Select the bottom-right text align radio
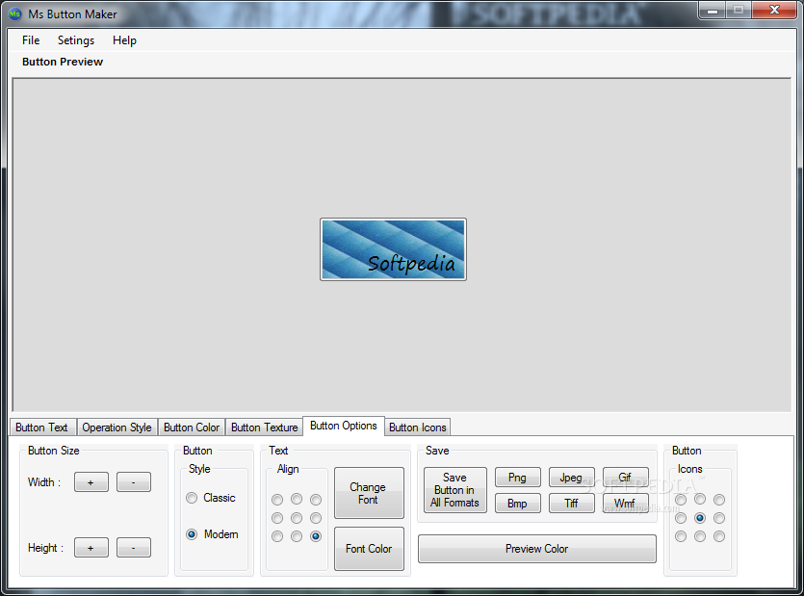Screen dimensions: 804x596 [316, 536]
